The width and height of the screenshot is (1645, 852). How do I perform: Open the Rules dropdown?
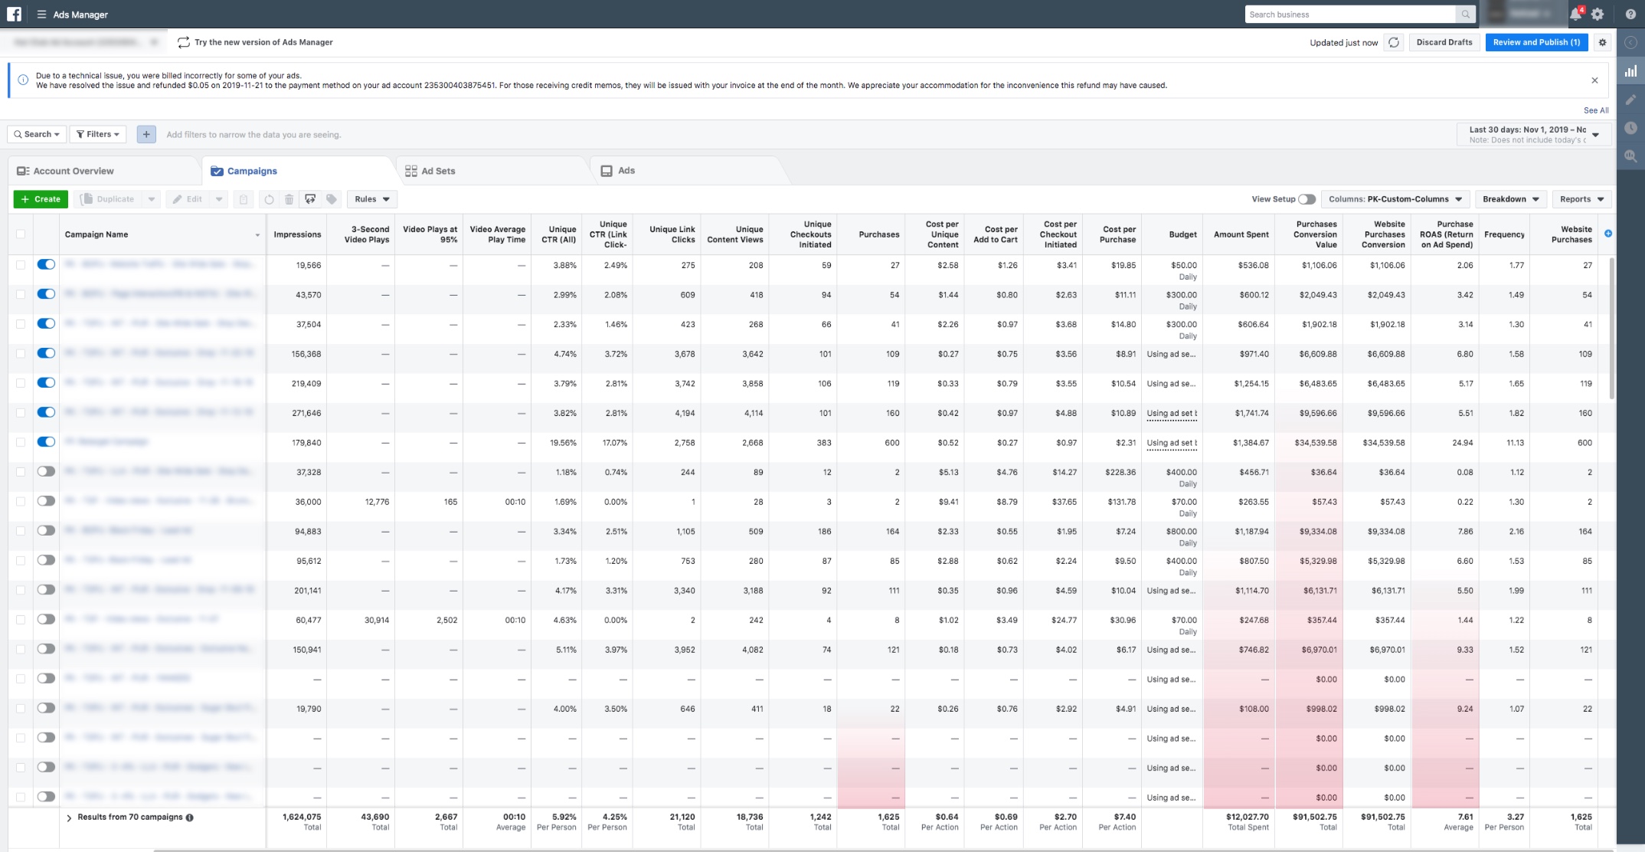pyautogui.click(x=372, y=199)
